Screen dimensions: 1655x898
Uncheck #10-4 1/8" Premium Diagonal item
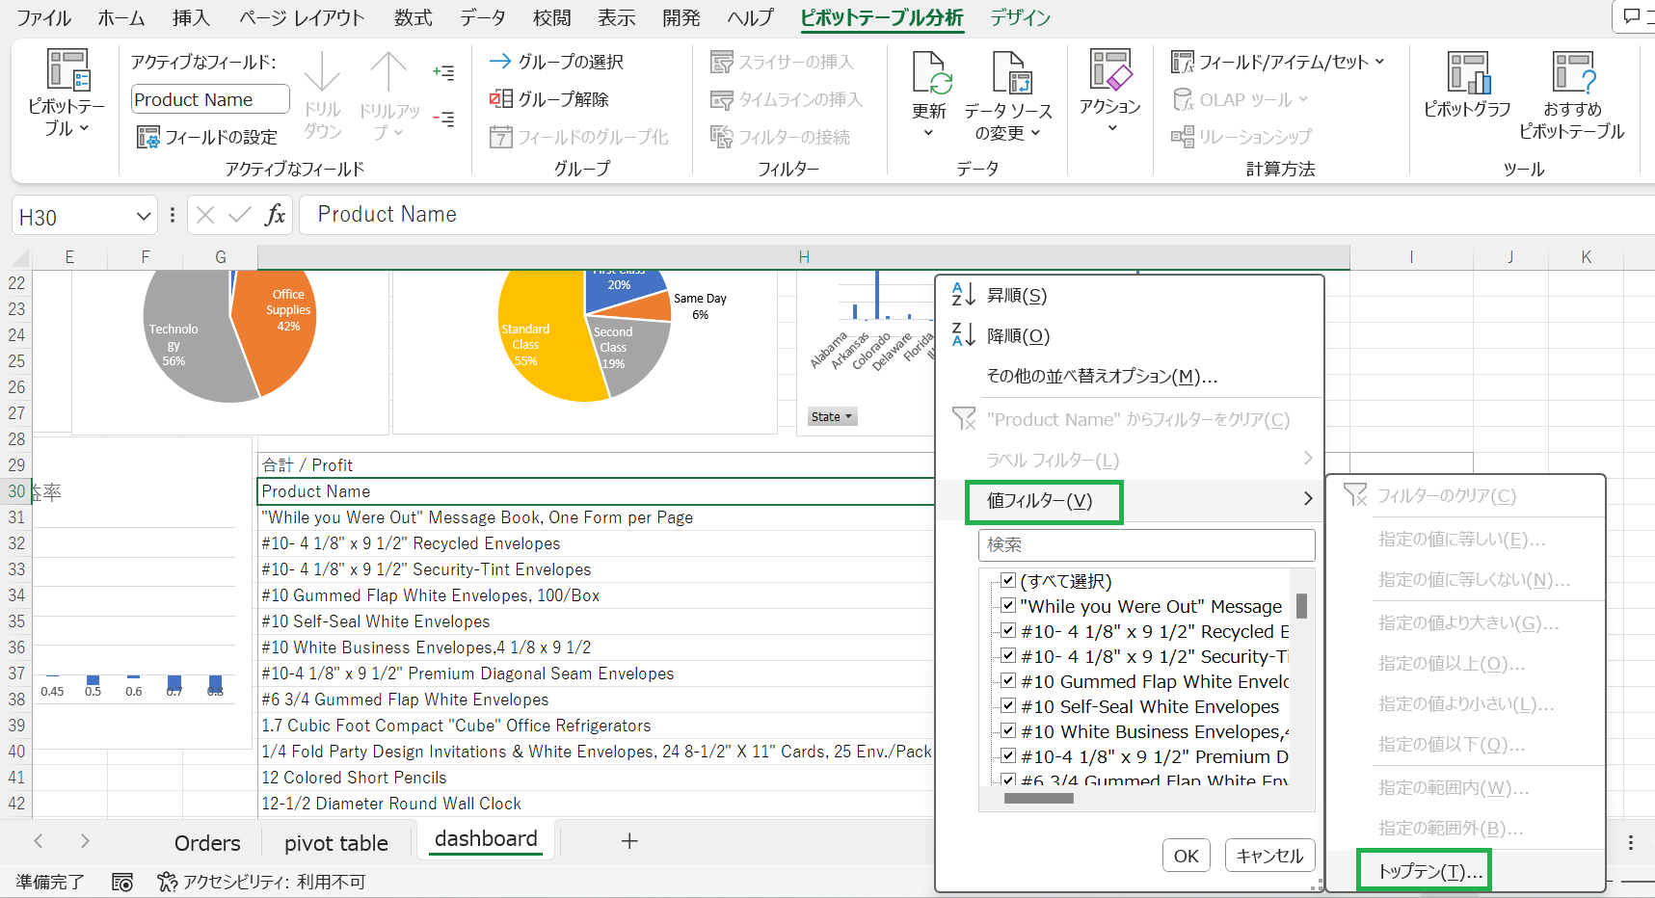[1008, 756]
